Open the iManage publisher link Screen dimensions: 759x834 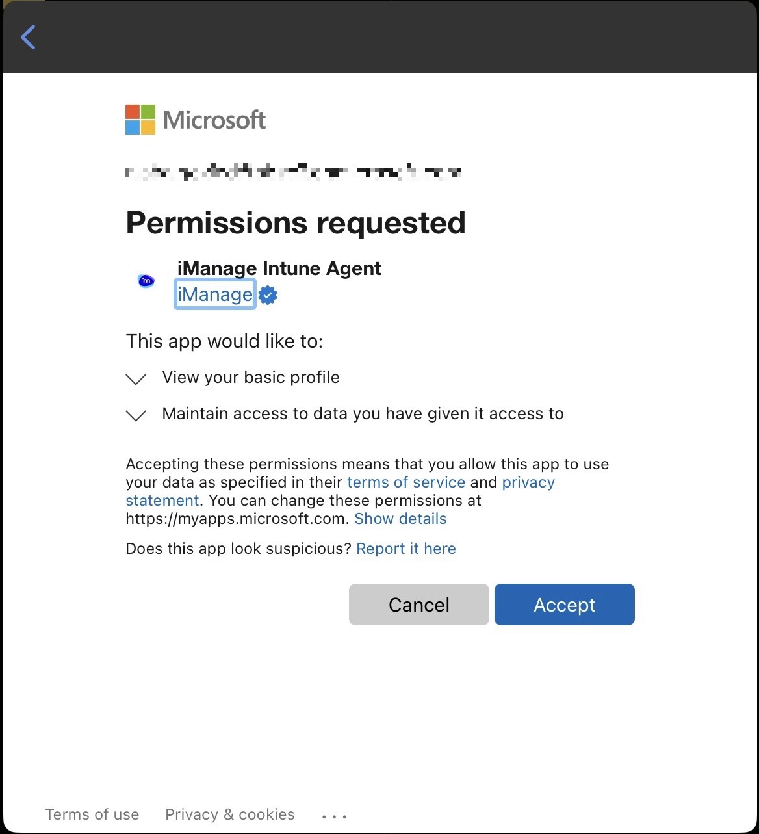pyautogui.click(x=214, y=295)
